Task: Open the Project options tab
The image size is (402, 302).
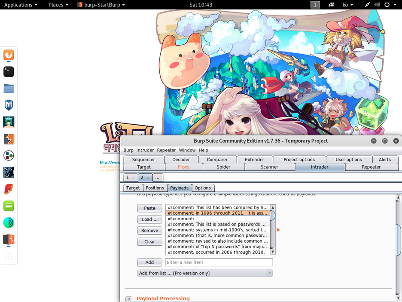Action: [x=299, y=160]
